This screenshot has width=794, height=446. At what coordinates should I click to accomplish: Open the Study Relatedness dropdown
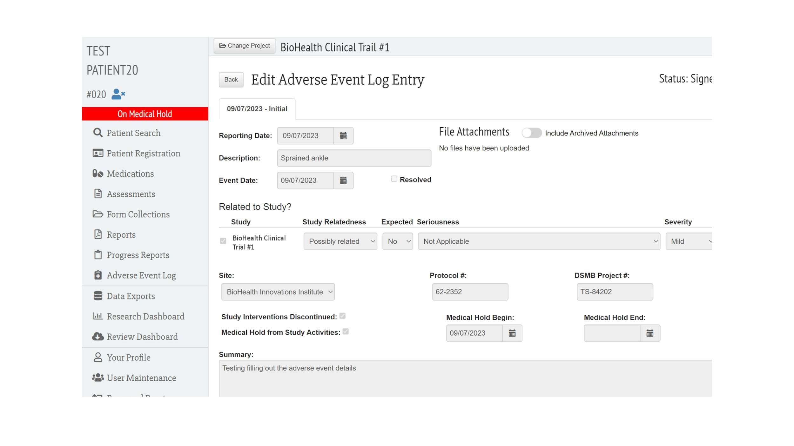point(340,241)
